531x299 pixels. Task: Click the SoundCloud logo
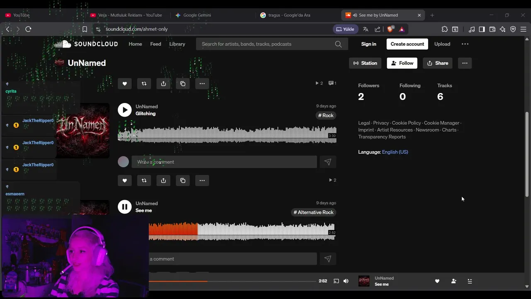tap(86, 44)
